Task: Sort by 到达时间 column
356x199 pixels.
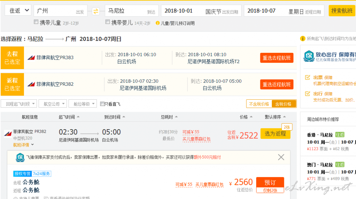Action: 115,117
